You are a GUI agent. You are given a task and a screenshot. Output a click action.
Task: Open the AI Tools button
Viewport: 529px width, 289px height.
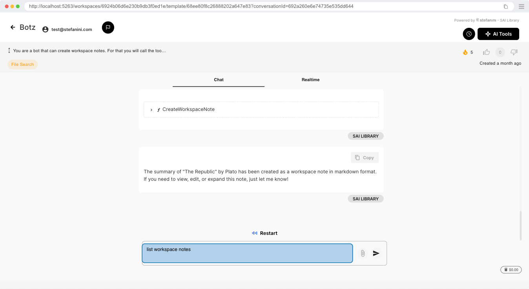point(498,34)
